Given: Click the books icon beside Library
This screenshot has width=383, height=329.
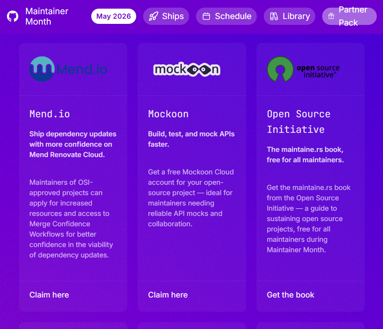Looking at the screenshot, I should click(274, 16).
